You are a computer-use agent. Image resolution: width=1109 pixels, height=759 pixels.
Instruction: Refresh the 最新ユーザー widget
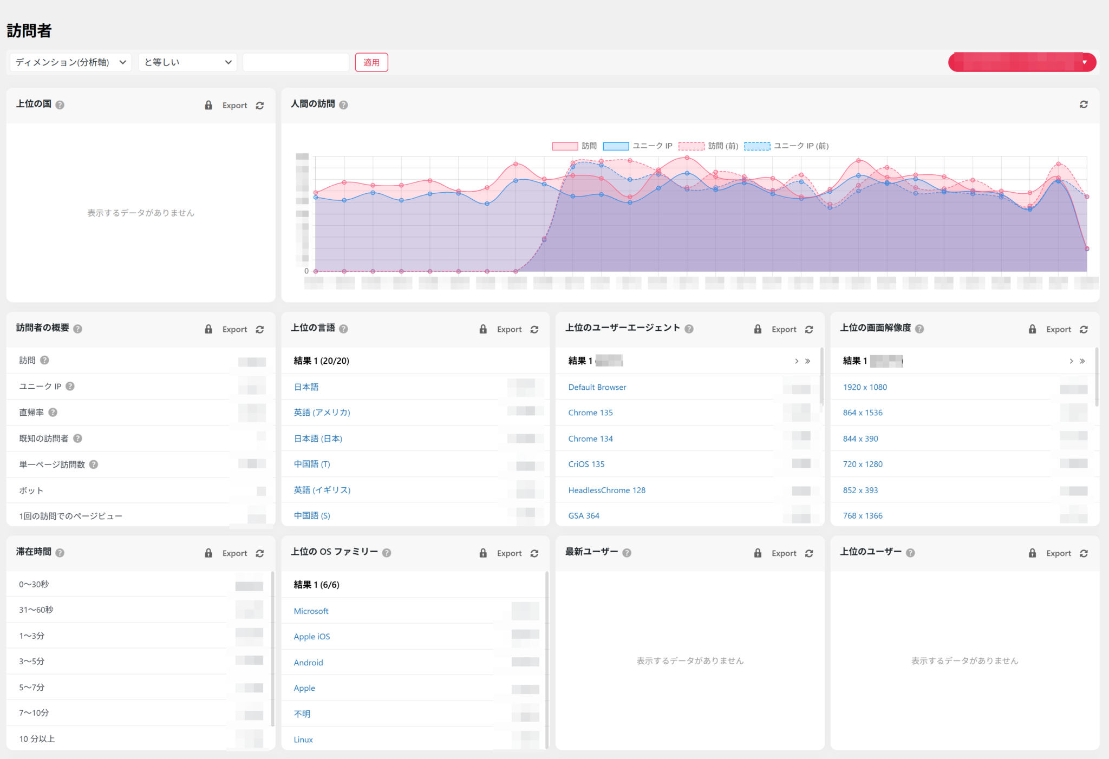click(809, 553)
